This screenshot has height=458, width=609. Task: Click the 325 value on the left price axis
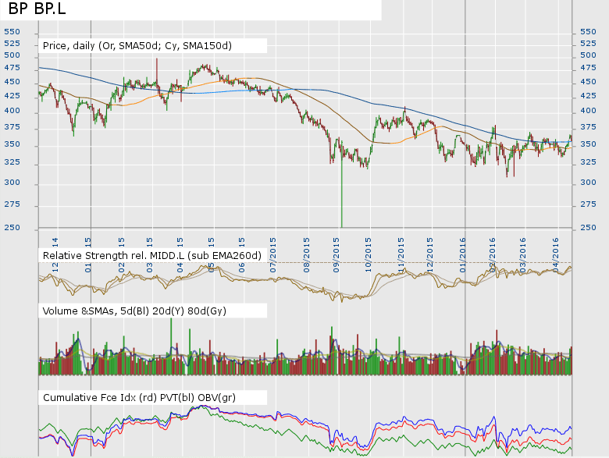click(12, 162)
